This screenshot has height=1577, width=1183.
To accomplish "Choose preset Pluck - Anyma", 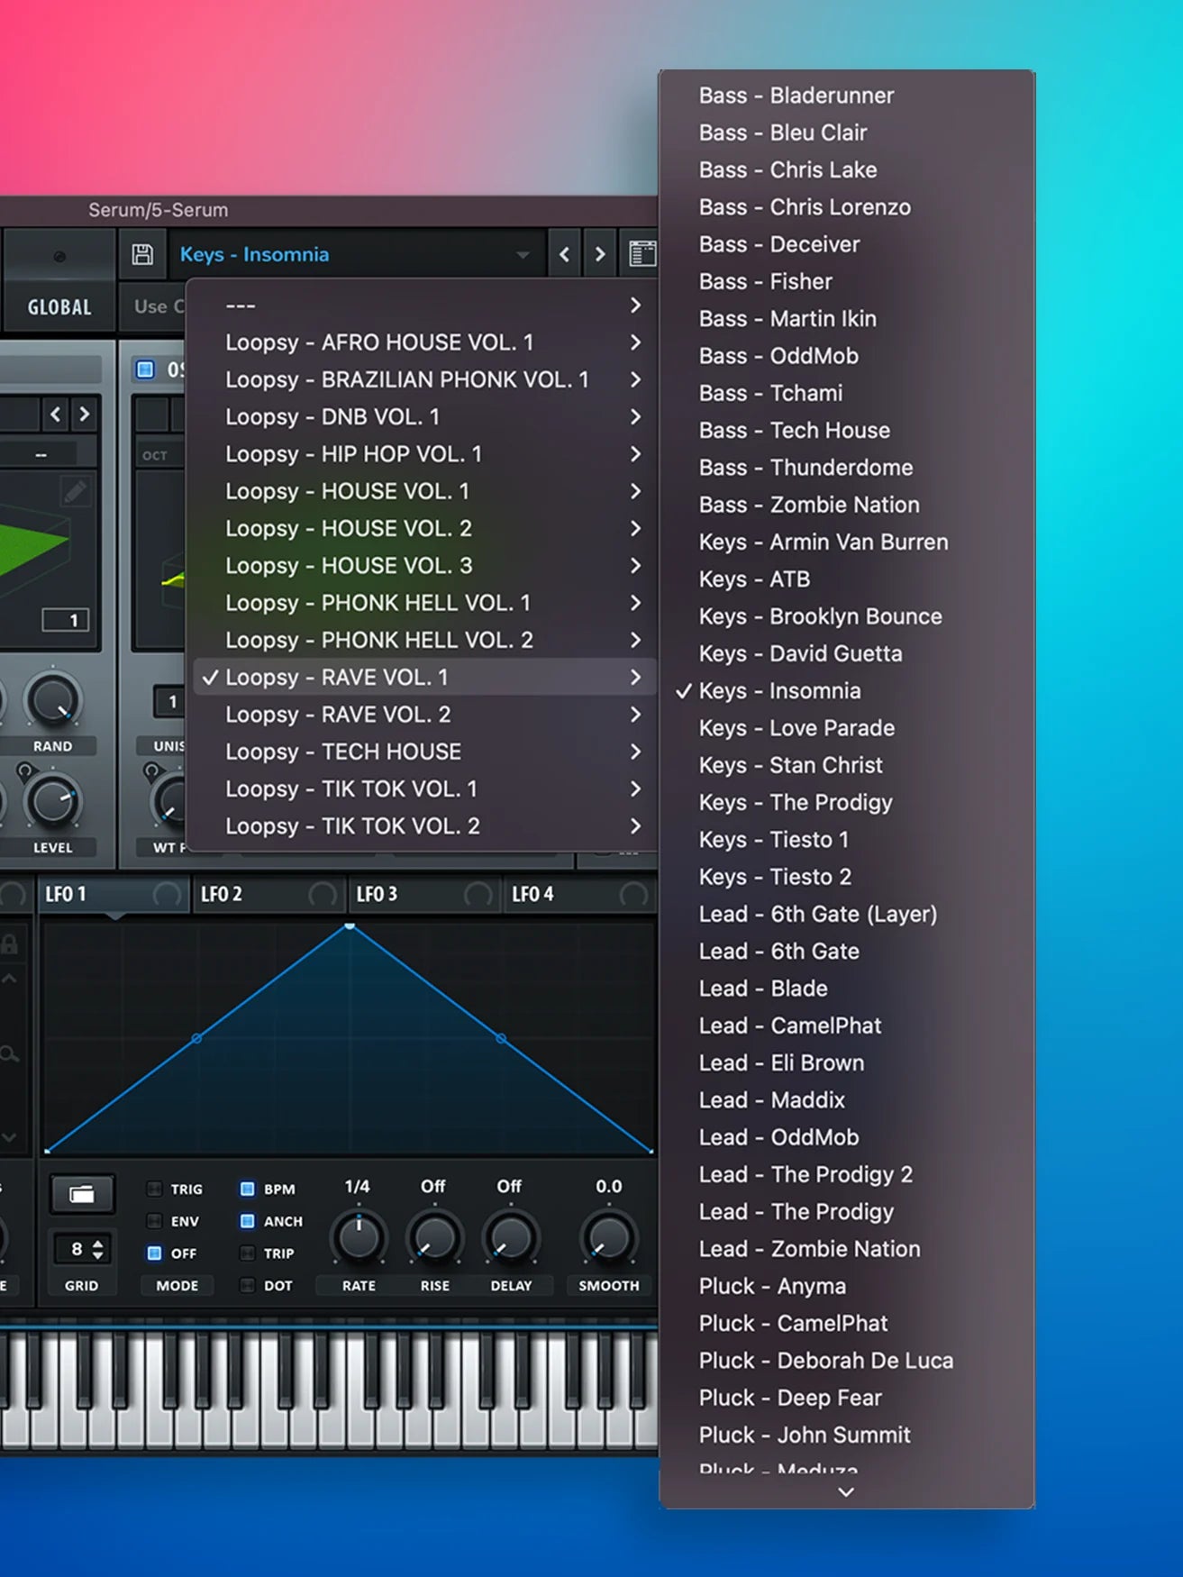I will coord(846,1286).
